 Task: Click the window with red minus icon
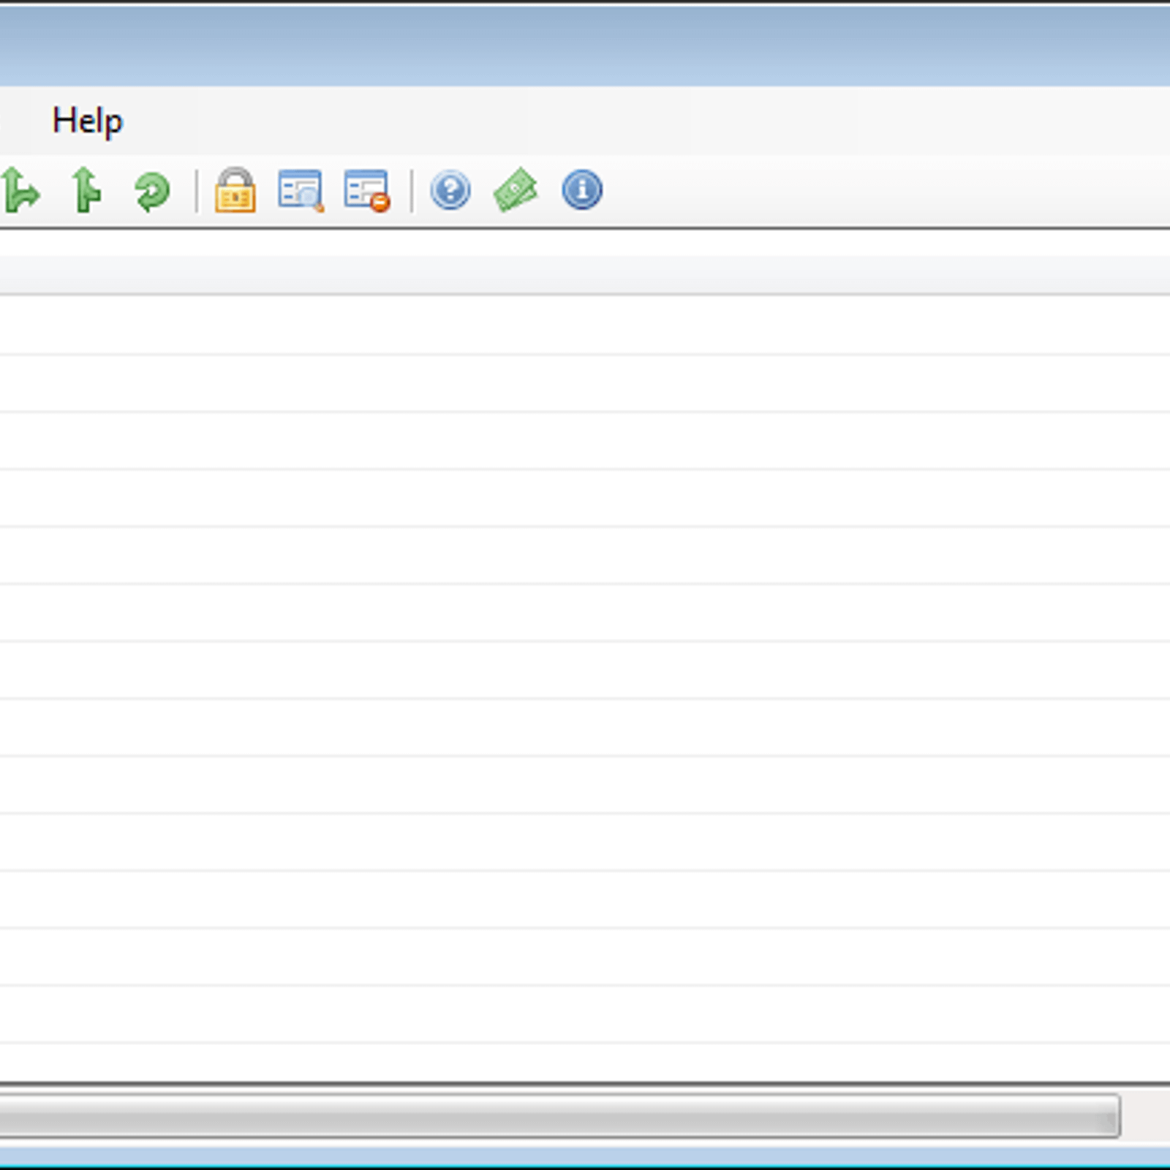pos(366,191)
